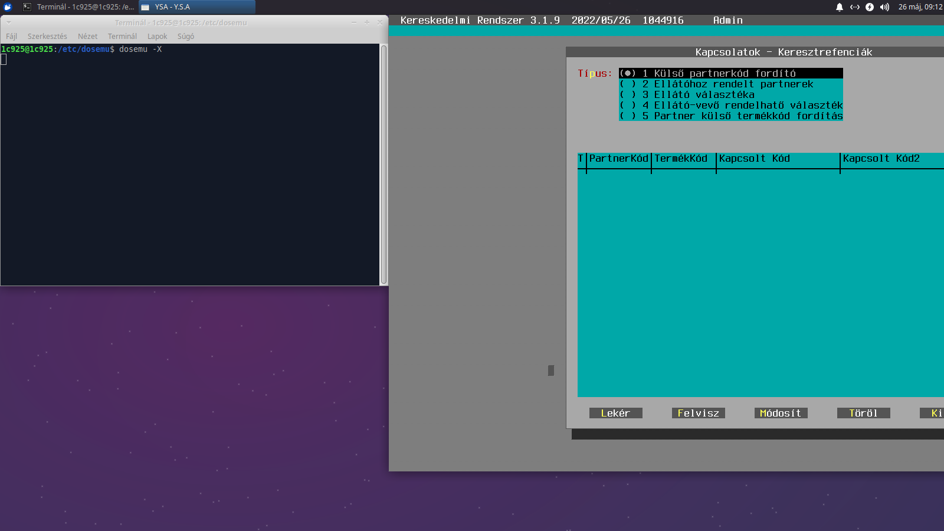944x531 pixels.
Task: Open the Nézet menu in Terminál
Action: [87, 36]
